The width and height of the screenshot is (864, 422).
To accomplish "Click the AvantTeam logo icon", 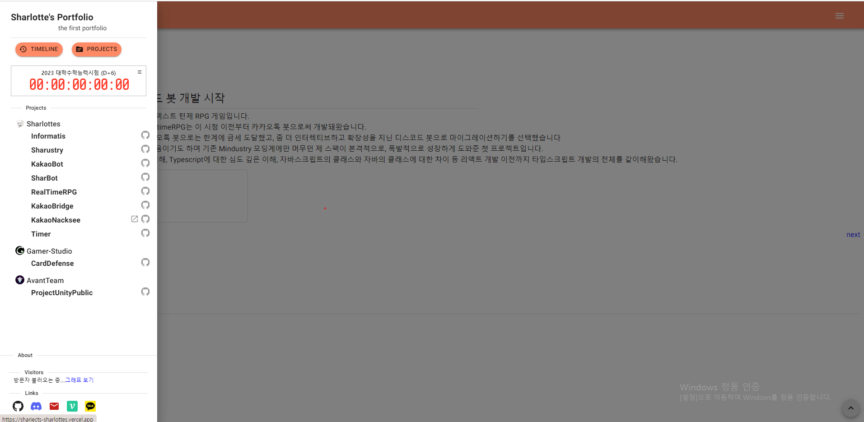I will point(20,280).
